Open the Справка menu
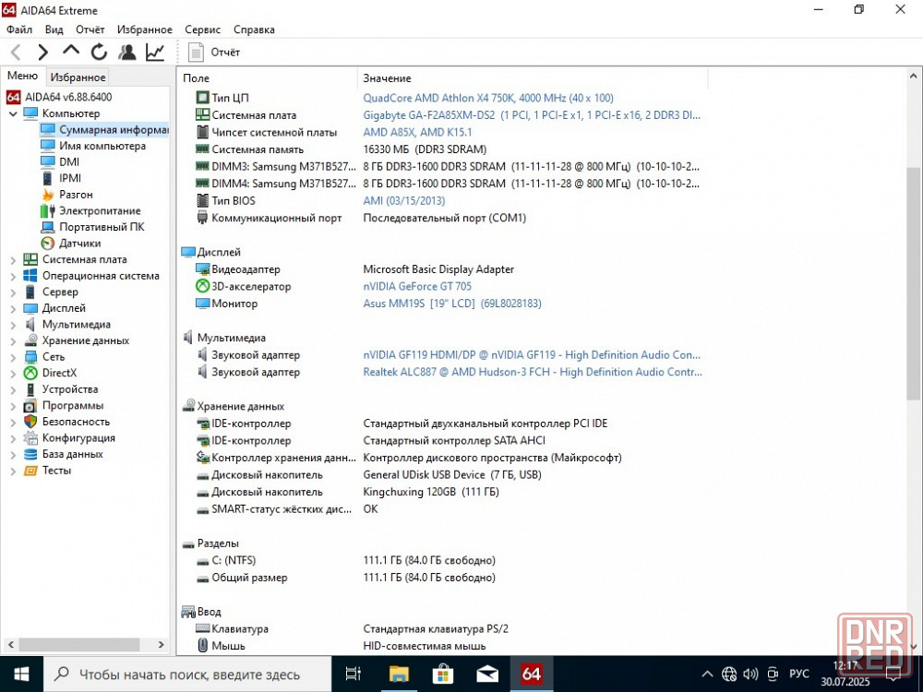The height and width of the screenshot is (692, 923). (x=255, y=30)
